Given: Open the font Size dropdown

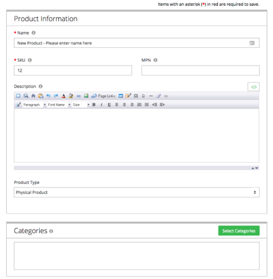Looking at the screenshot, I should [x=81, y=105].
